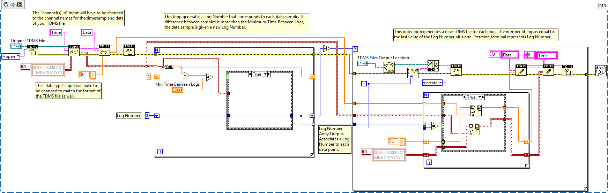
Task: Click the index display of the Data array constant
Action: tap(494, 54)
